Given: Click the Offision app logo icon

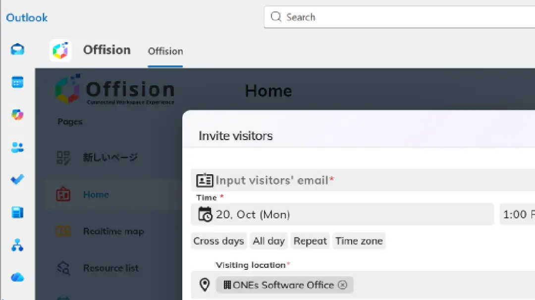Looking at the screenshot, I should [x=60, y=50].
